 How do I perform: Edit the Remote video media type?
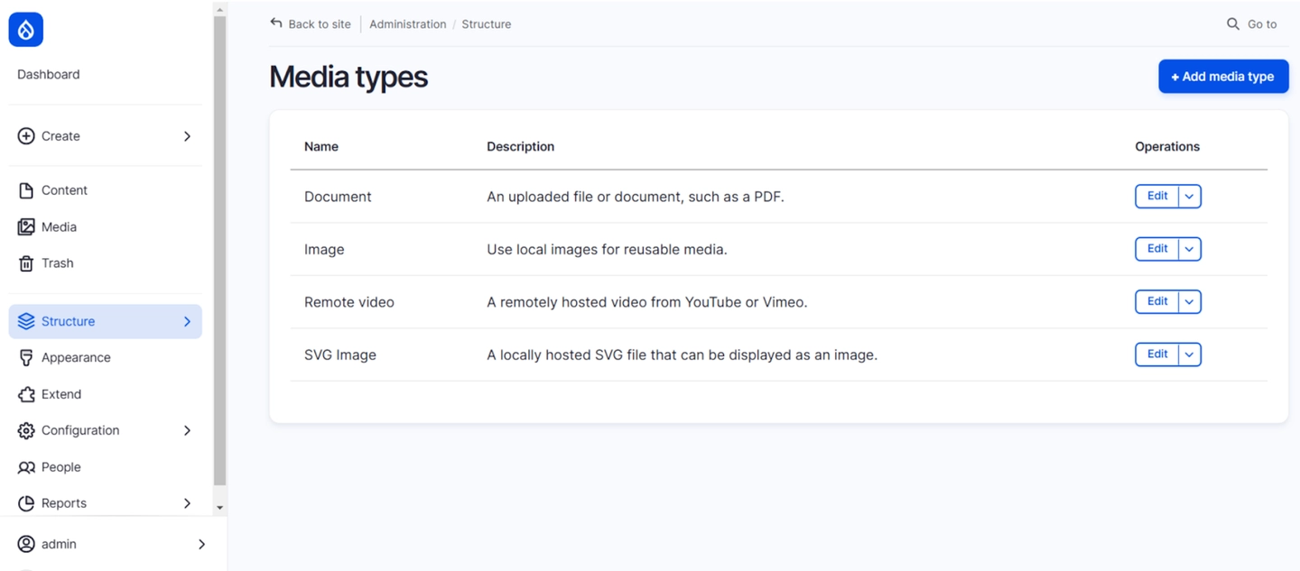point(1157,302)
